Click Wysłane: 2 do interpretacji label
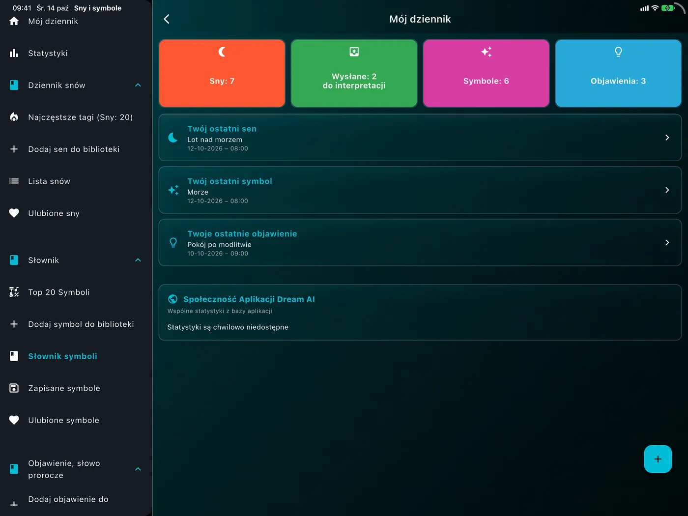The width and height of the screenshot is (688, 516). (x=354, y=81)
